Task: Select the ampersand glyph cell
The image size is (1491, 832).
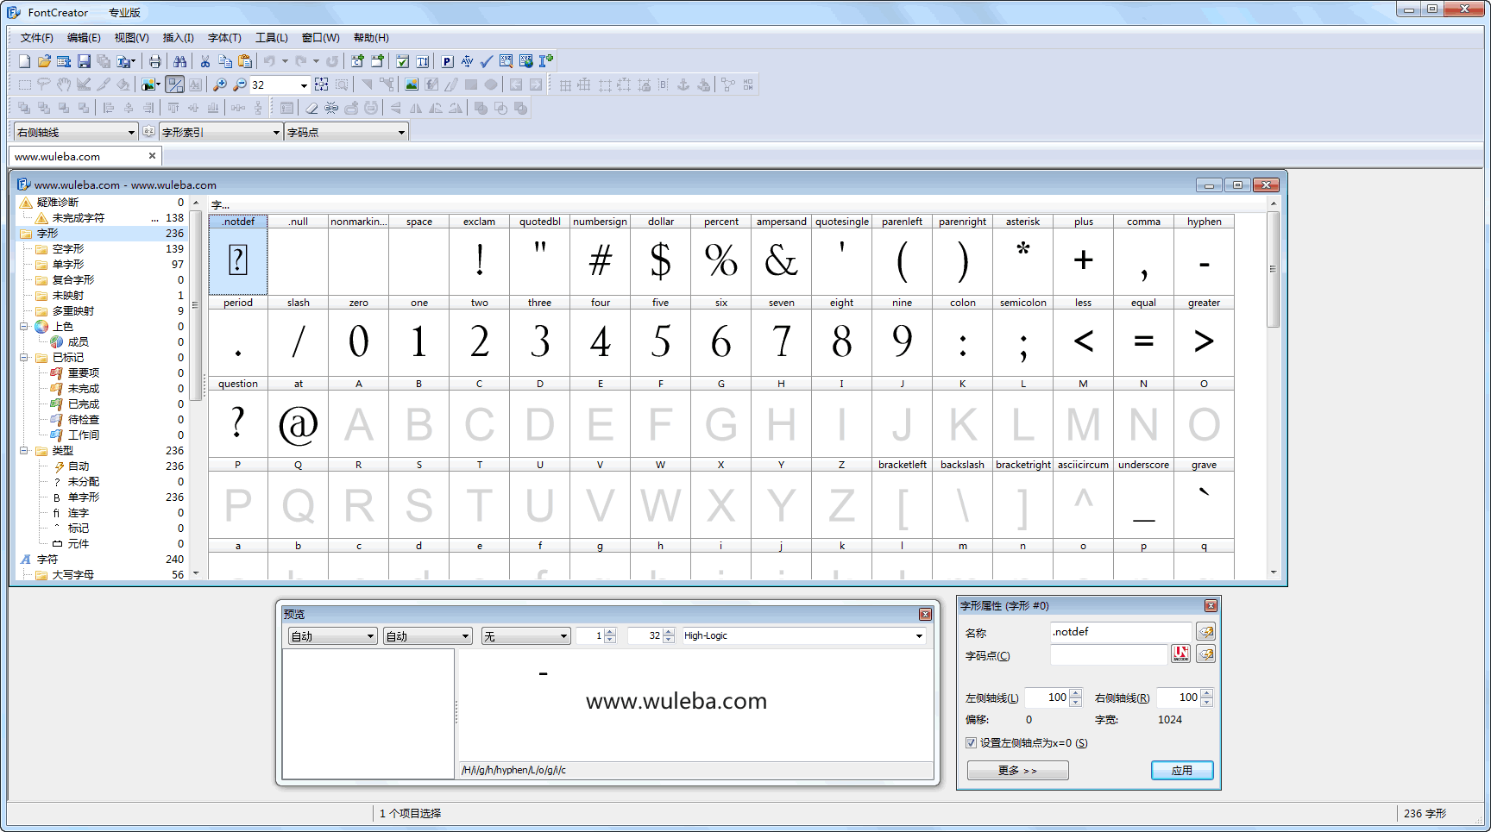Action: pyautogui.click(x=782, y=255)
